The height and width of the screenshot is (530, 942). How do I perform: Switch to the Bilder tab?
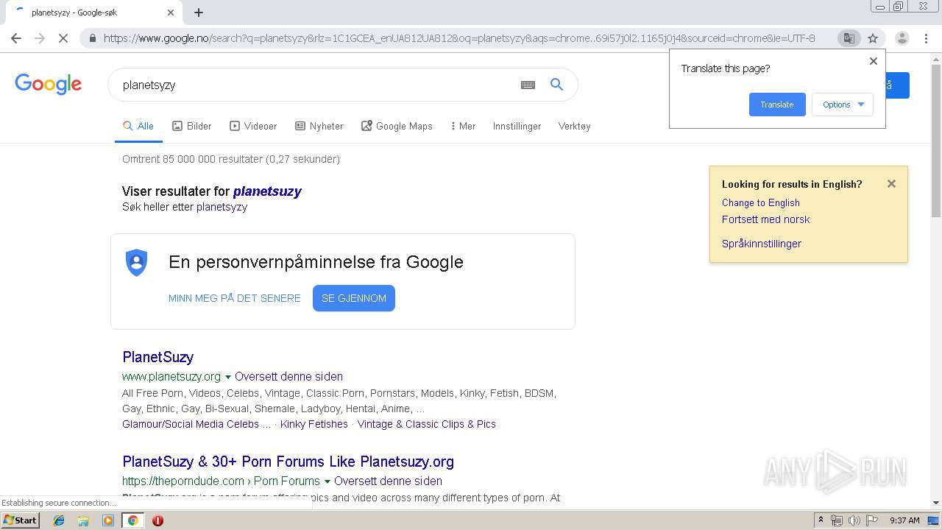(192, 126)
